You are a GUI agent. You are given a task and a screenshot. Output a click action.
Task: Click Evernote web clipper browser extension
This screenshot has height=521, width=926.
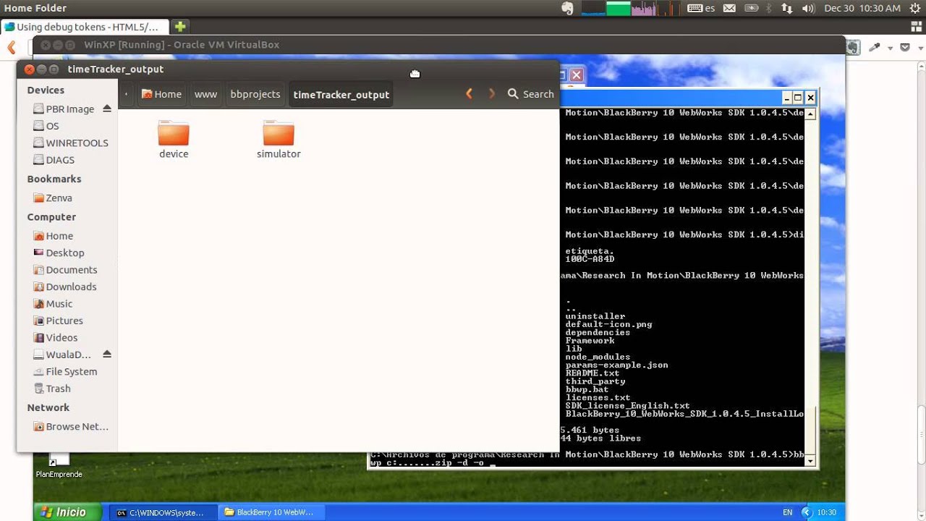854,48
